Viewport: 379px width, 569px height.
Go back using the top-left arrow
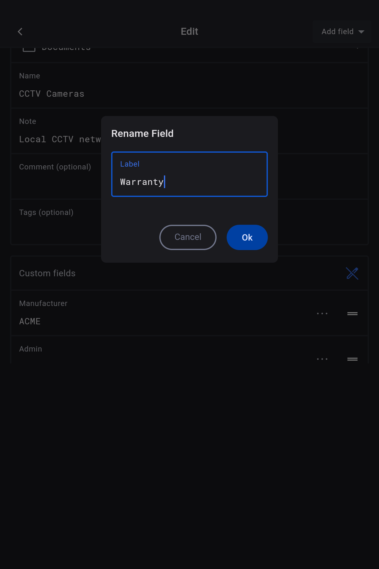[x=20, y=32]
